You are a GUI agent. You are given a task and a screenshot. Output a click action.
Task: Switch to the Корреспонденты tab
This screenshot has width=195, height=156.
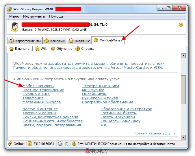click(x=25, y=41)
